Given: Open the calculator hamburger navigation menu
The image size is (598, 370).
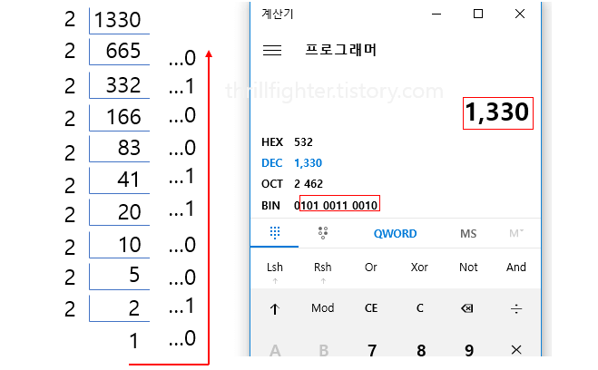Looking at the screenshot, I should (272, 50).
